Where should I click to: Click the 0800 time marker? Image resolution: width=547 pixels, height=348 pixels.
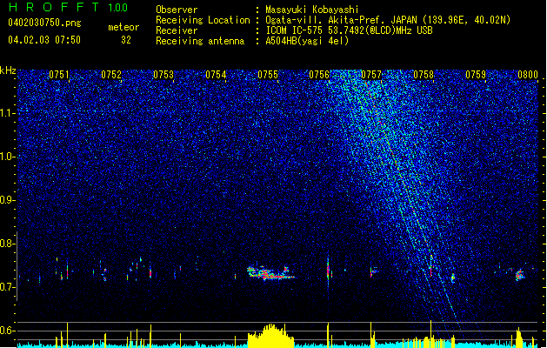(528, 75)
